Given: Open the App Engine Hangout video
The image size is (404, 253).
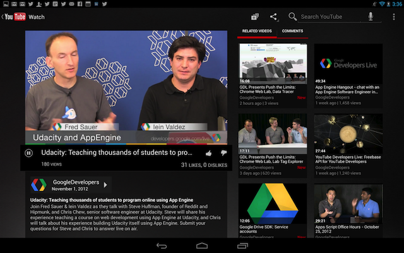Looking at the screenshot, I should click(348, 64).
